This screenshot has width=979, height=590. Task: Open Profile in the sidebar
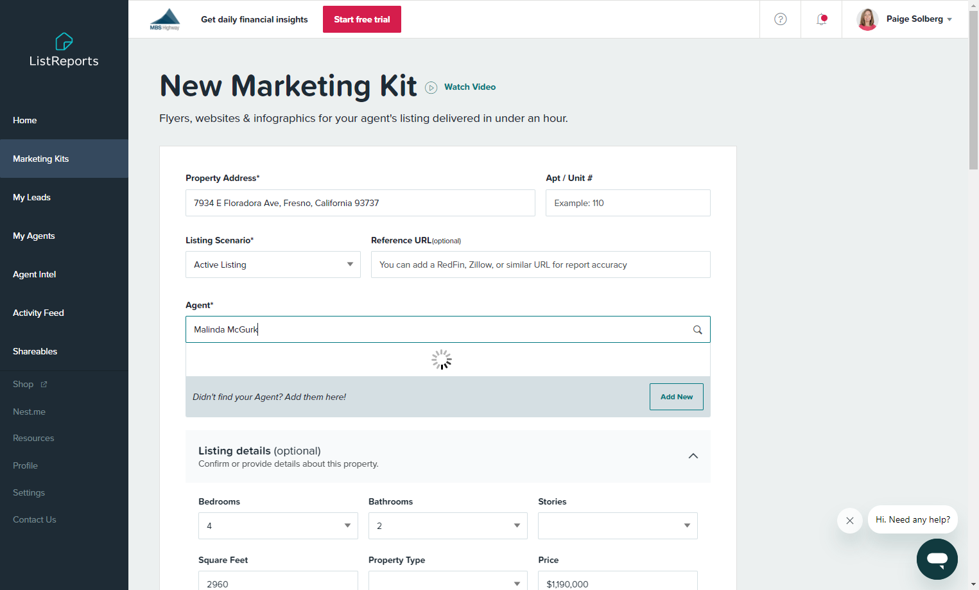tap(25, 465)
